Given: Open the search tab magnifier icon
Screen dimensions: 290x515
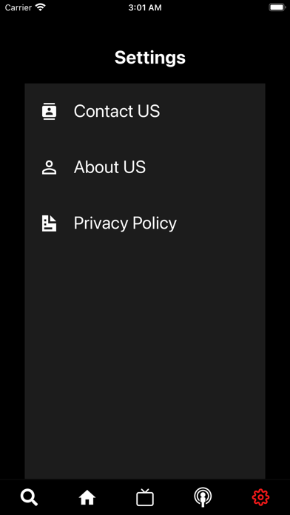Looking at the screenshot, I should (x=30, y=497).
